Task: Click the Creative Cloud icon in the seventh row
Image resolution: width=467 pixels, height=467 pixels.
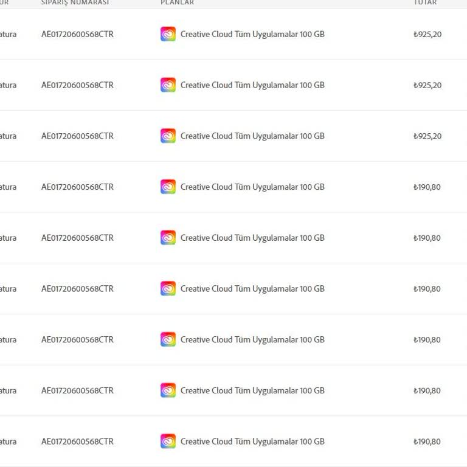Action: (168, 339)
